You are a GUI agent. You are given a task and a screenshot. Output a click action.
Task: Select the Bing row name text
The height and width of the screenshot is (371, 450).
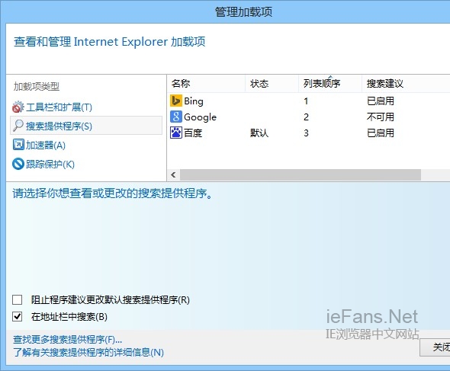pyautogui.click(x=194, y=101)
